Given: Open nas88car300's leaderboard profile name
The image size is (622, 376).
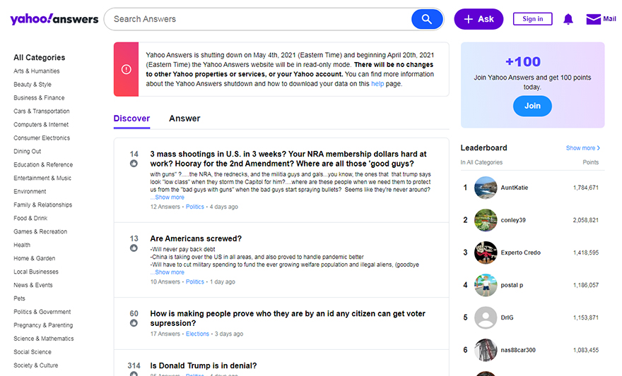Looking at the screenshot, I should click(x=518, y=350).
